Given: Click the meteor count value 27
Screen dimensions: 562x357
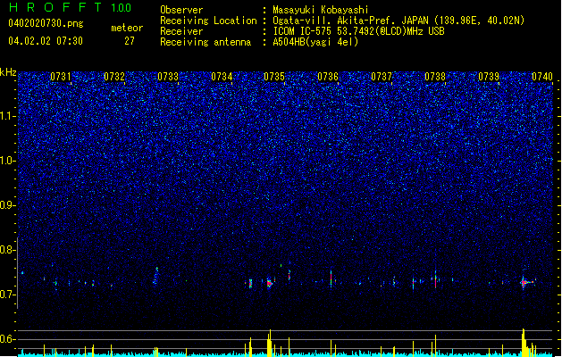Looking at the screenshot, I should 130,41.
